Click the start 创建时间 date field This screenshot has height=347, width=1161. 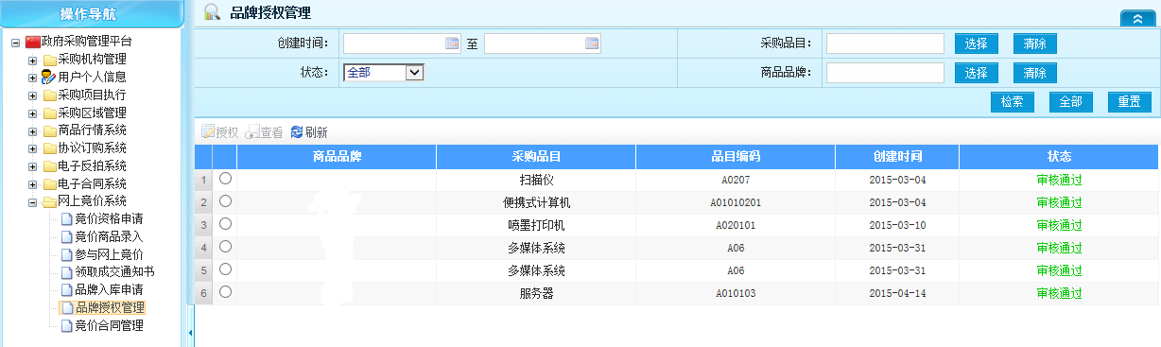[402, 43]
